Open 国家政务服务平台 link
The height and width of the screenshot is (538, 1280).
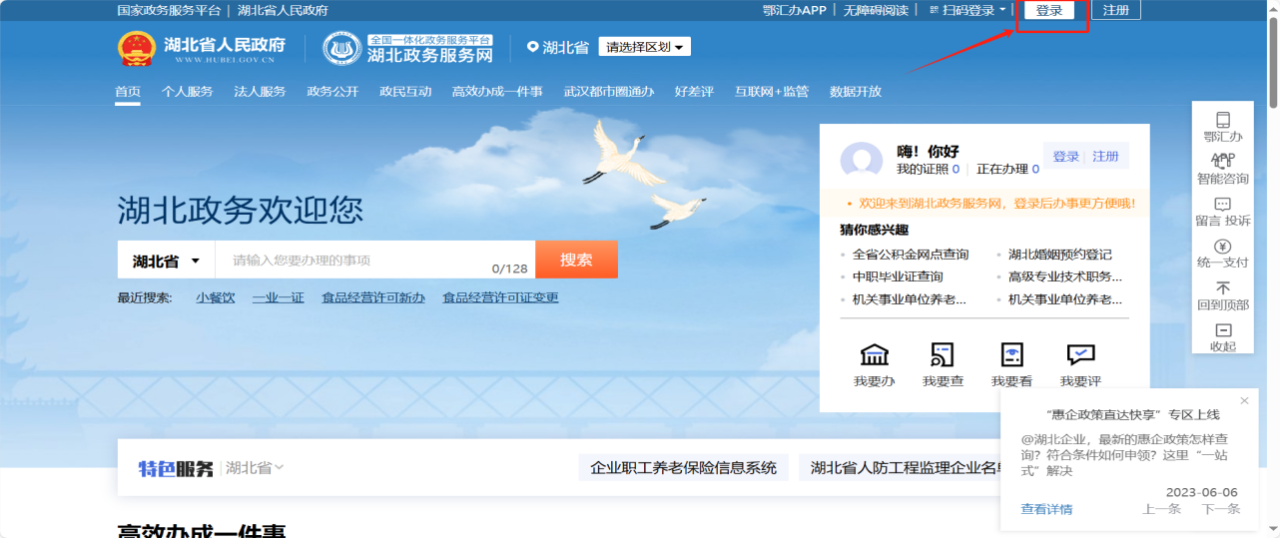point(169,10)
